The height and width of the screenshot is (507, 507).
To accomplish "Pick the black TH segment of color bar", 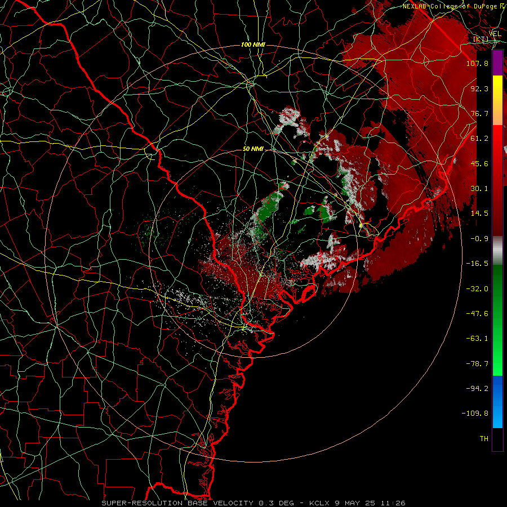I will pos(497,439).
